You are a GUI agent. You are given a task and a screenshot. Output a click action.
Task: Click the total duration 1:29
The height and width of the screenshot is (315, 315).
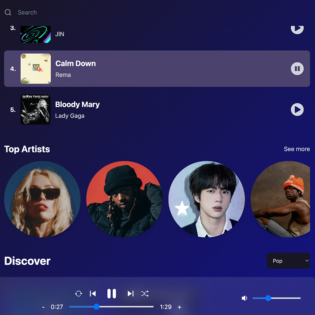point(166,307)
